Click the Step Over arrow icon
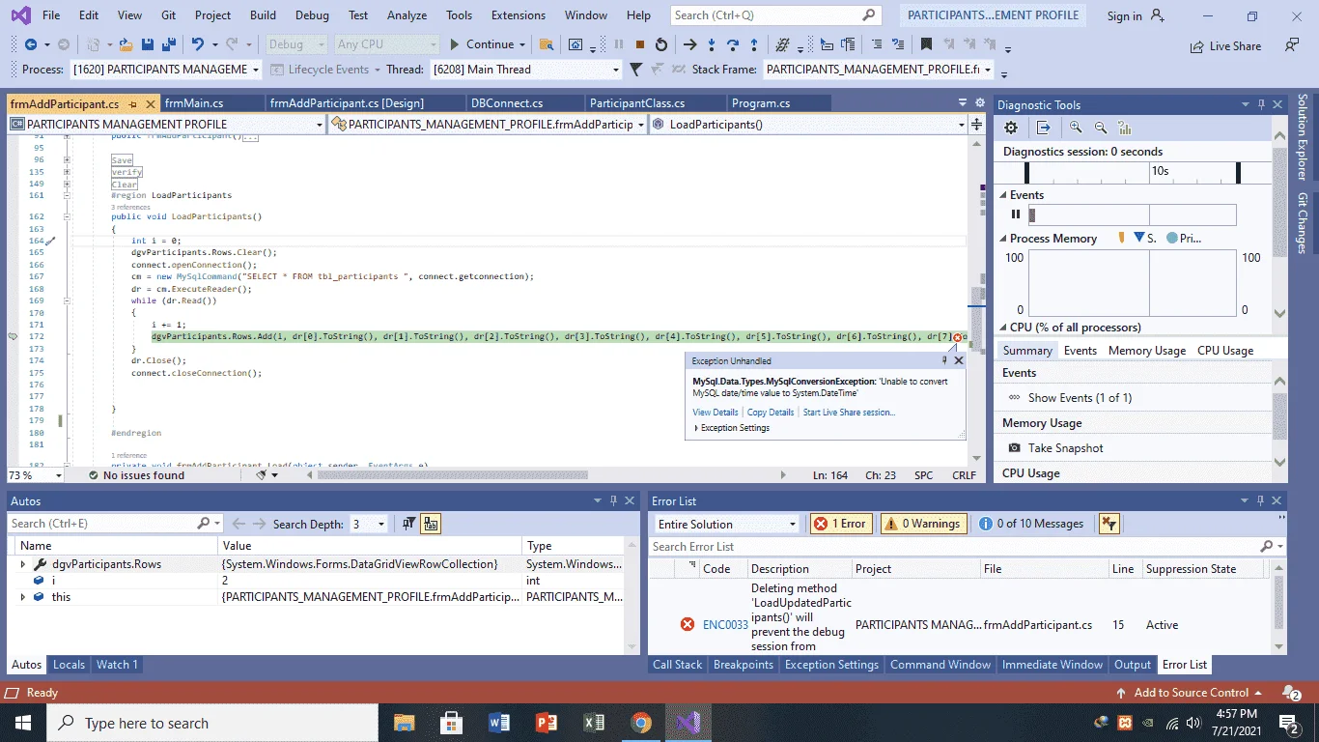This screenshot has height=742, width=1319. (733, 44)
